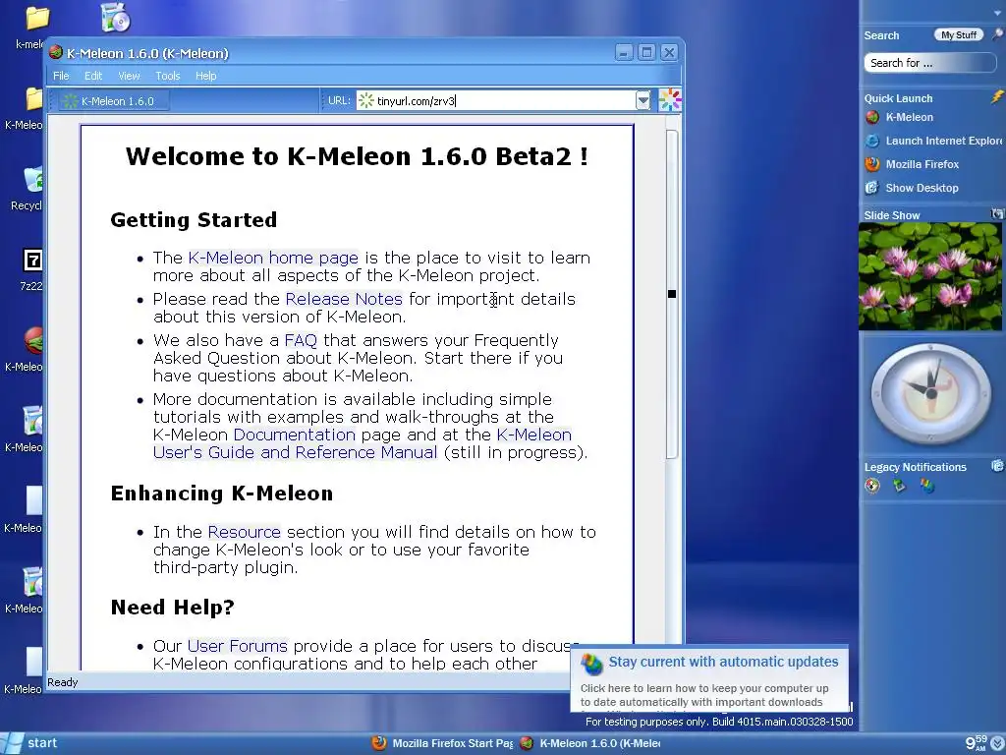Click the Legacy Notifications header icon

[x=997, y=466]
